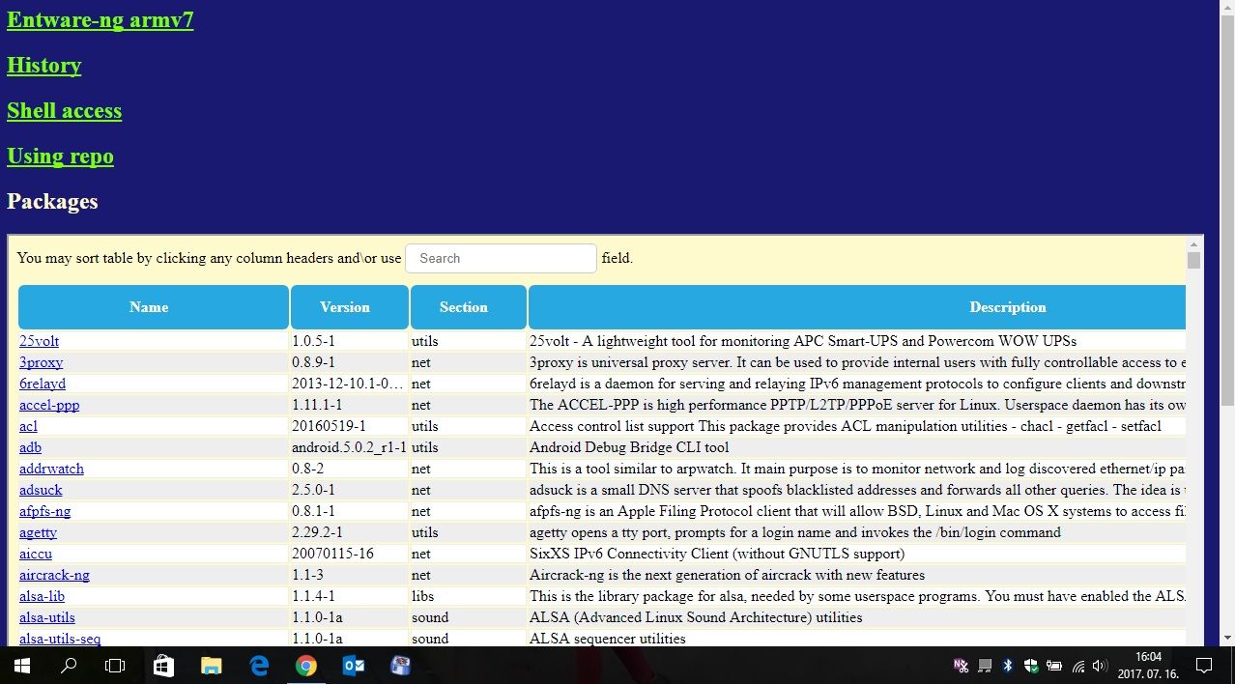1235x684 pixels.
Task: Open the agetty package link
Action: [x=38, y=532]
